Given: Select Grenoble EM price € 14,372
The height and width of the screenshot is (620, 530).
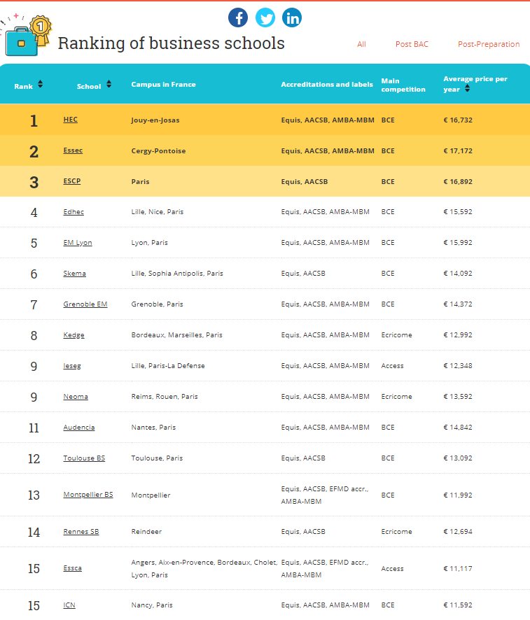Looking at the screenshot, I should 458,304.
